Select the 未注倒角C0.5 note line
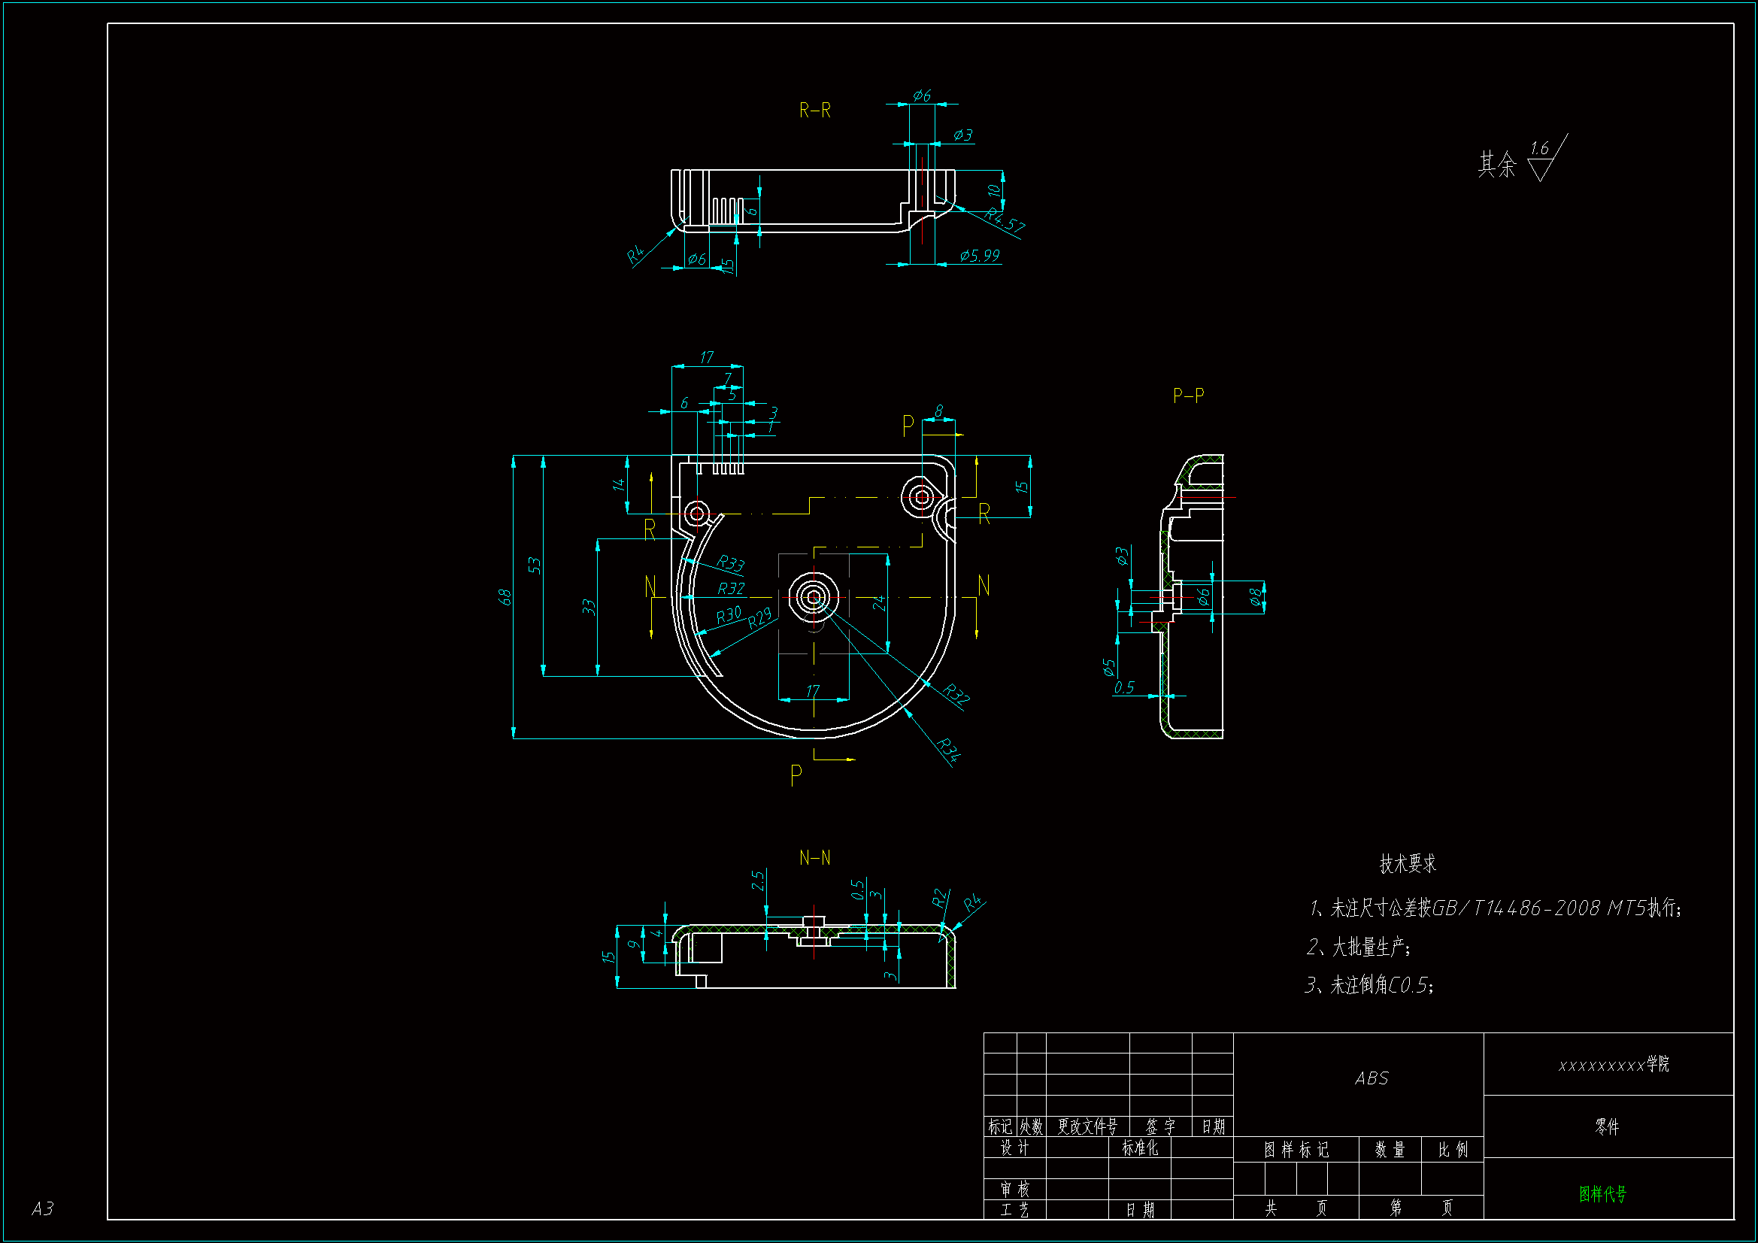Viewport: 1758px width, 1243px height. [x=1369, y=985]
